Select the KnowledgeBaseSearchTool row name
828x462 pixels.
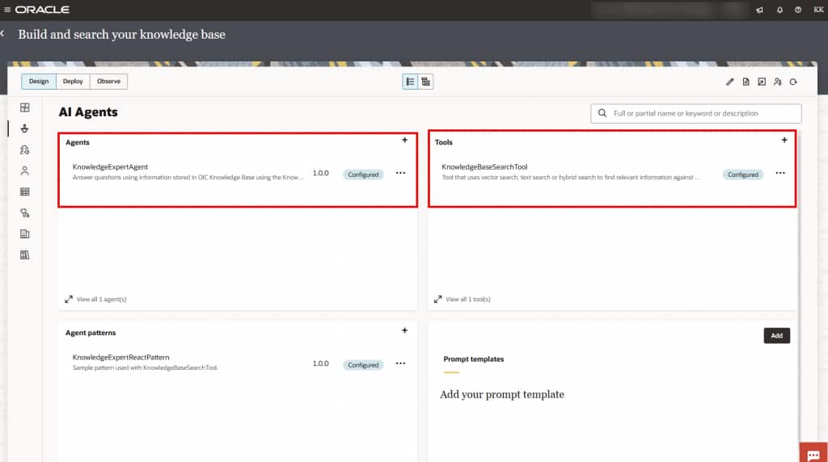pos(485,166)
